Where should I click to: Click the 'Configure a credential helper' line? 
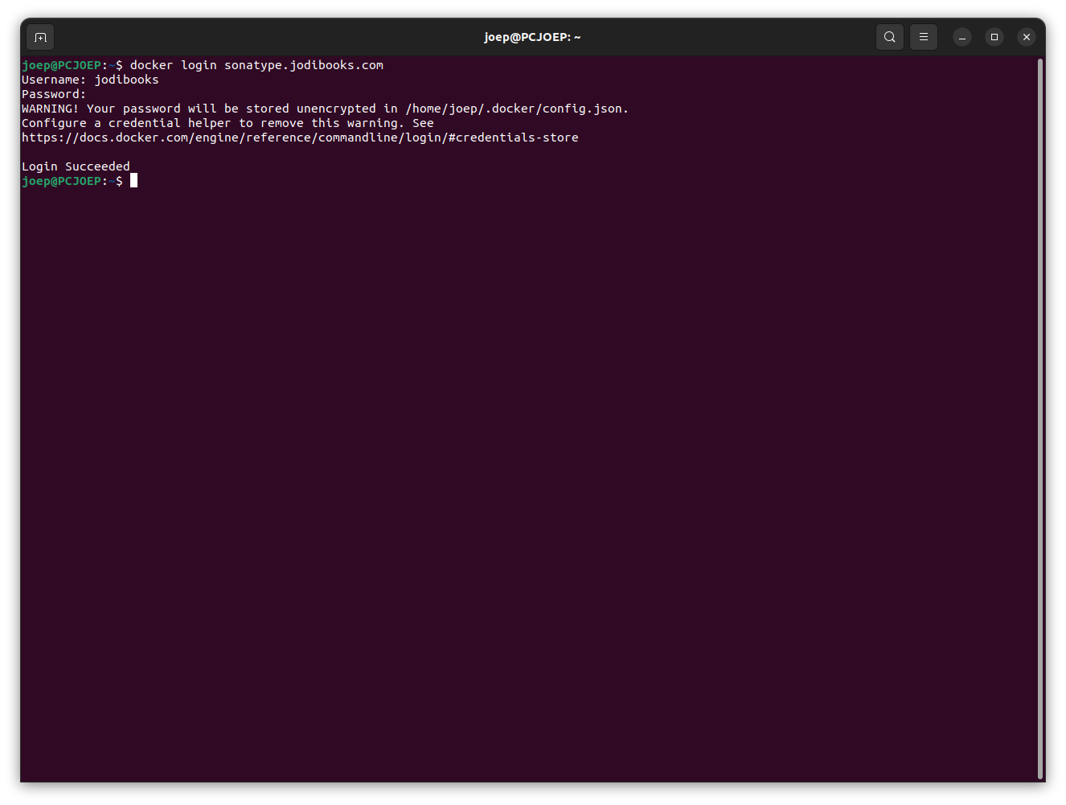pos(228,123)
